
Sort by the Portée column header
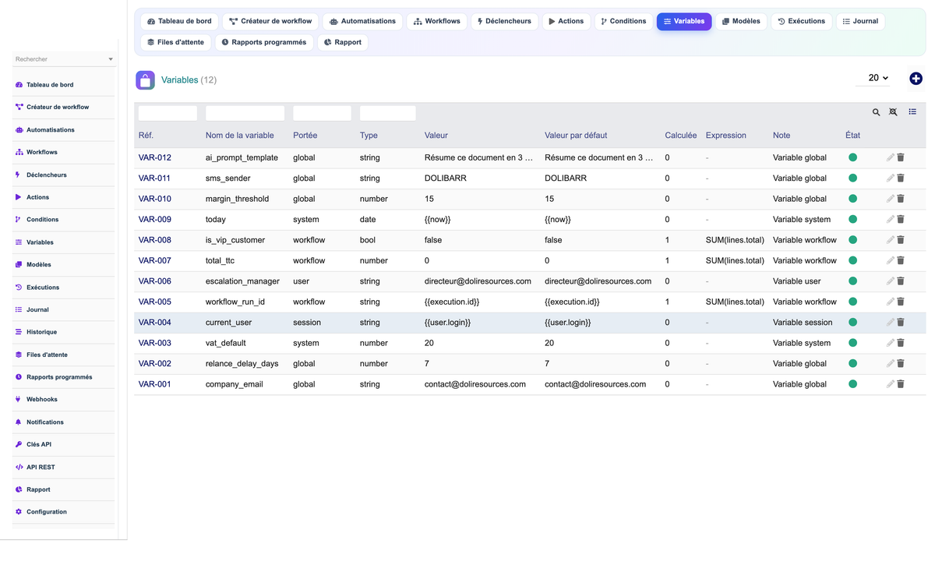pyautogui.click(x=305, y=135)
